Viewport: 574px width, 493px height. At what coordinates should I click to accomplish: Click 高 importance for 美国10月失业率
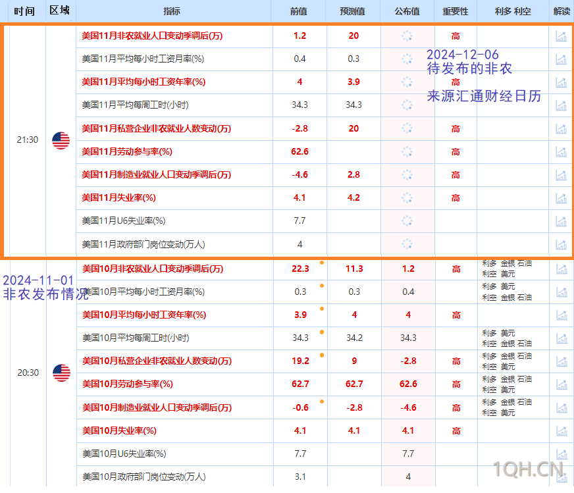456,430
